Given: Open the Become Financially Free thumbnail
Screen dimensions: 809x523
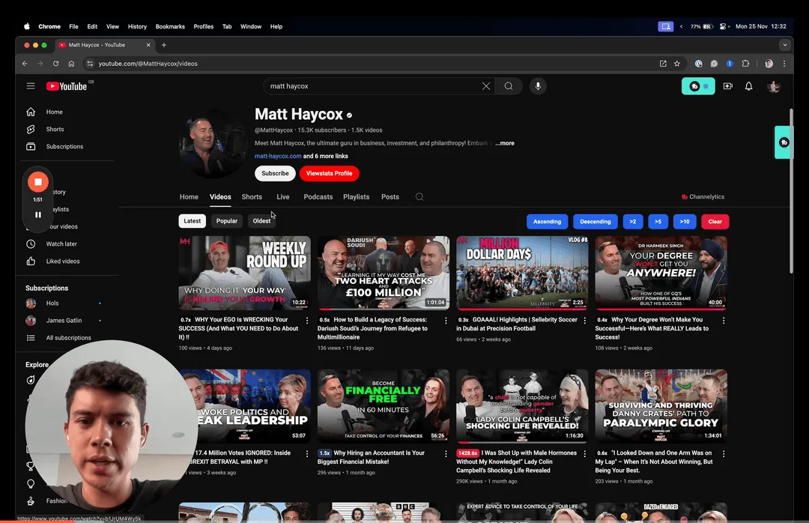Looking at the screenshot, I should (384, 406).
